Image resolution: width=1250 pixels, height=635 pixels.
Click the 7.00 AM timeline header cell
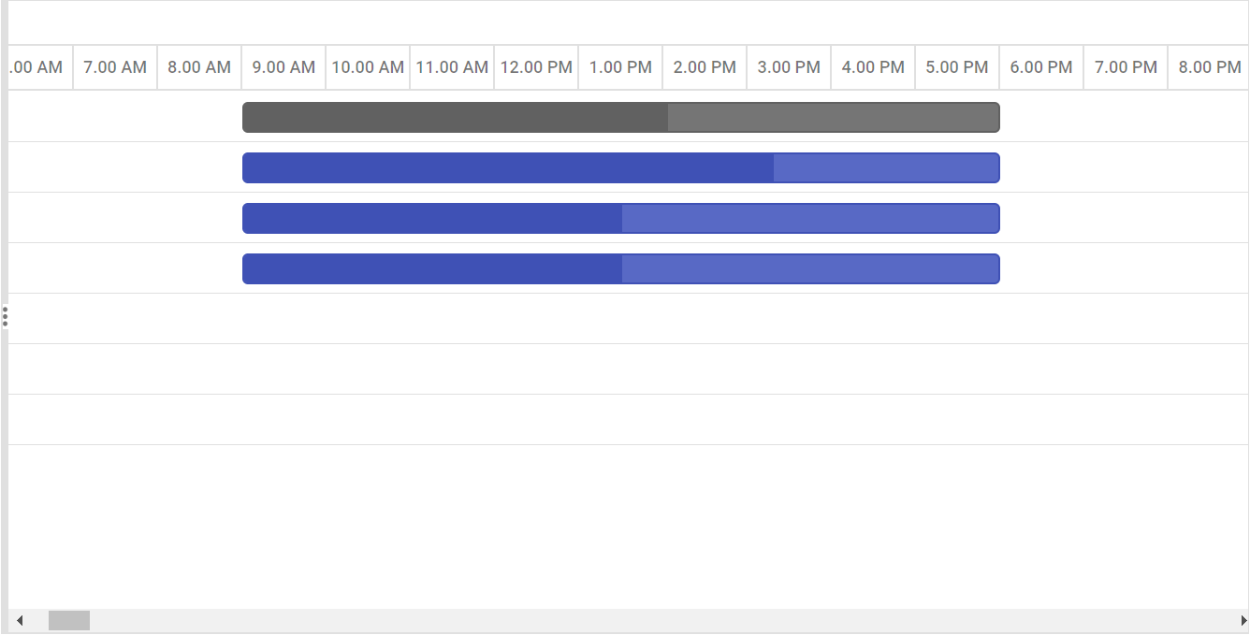(115, 67)
